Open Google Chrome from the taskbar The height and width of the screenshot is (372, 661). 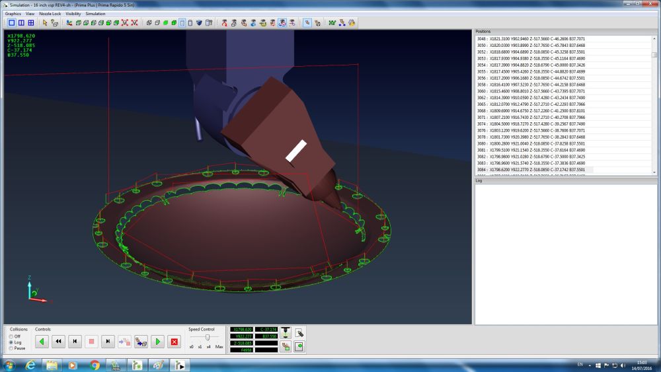94,365
